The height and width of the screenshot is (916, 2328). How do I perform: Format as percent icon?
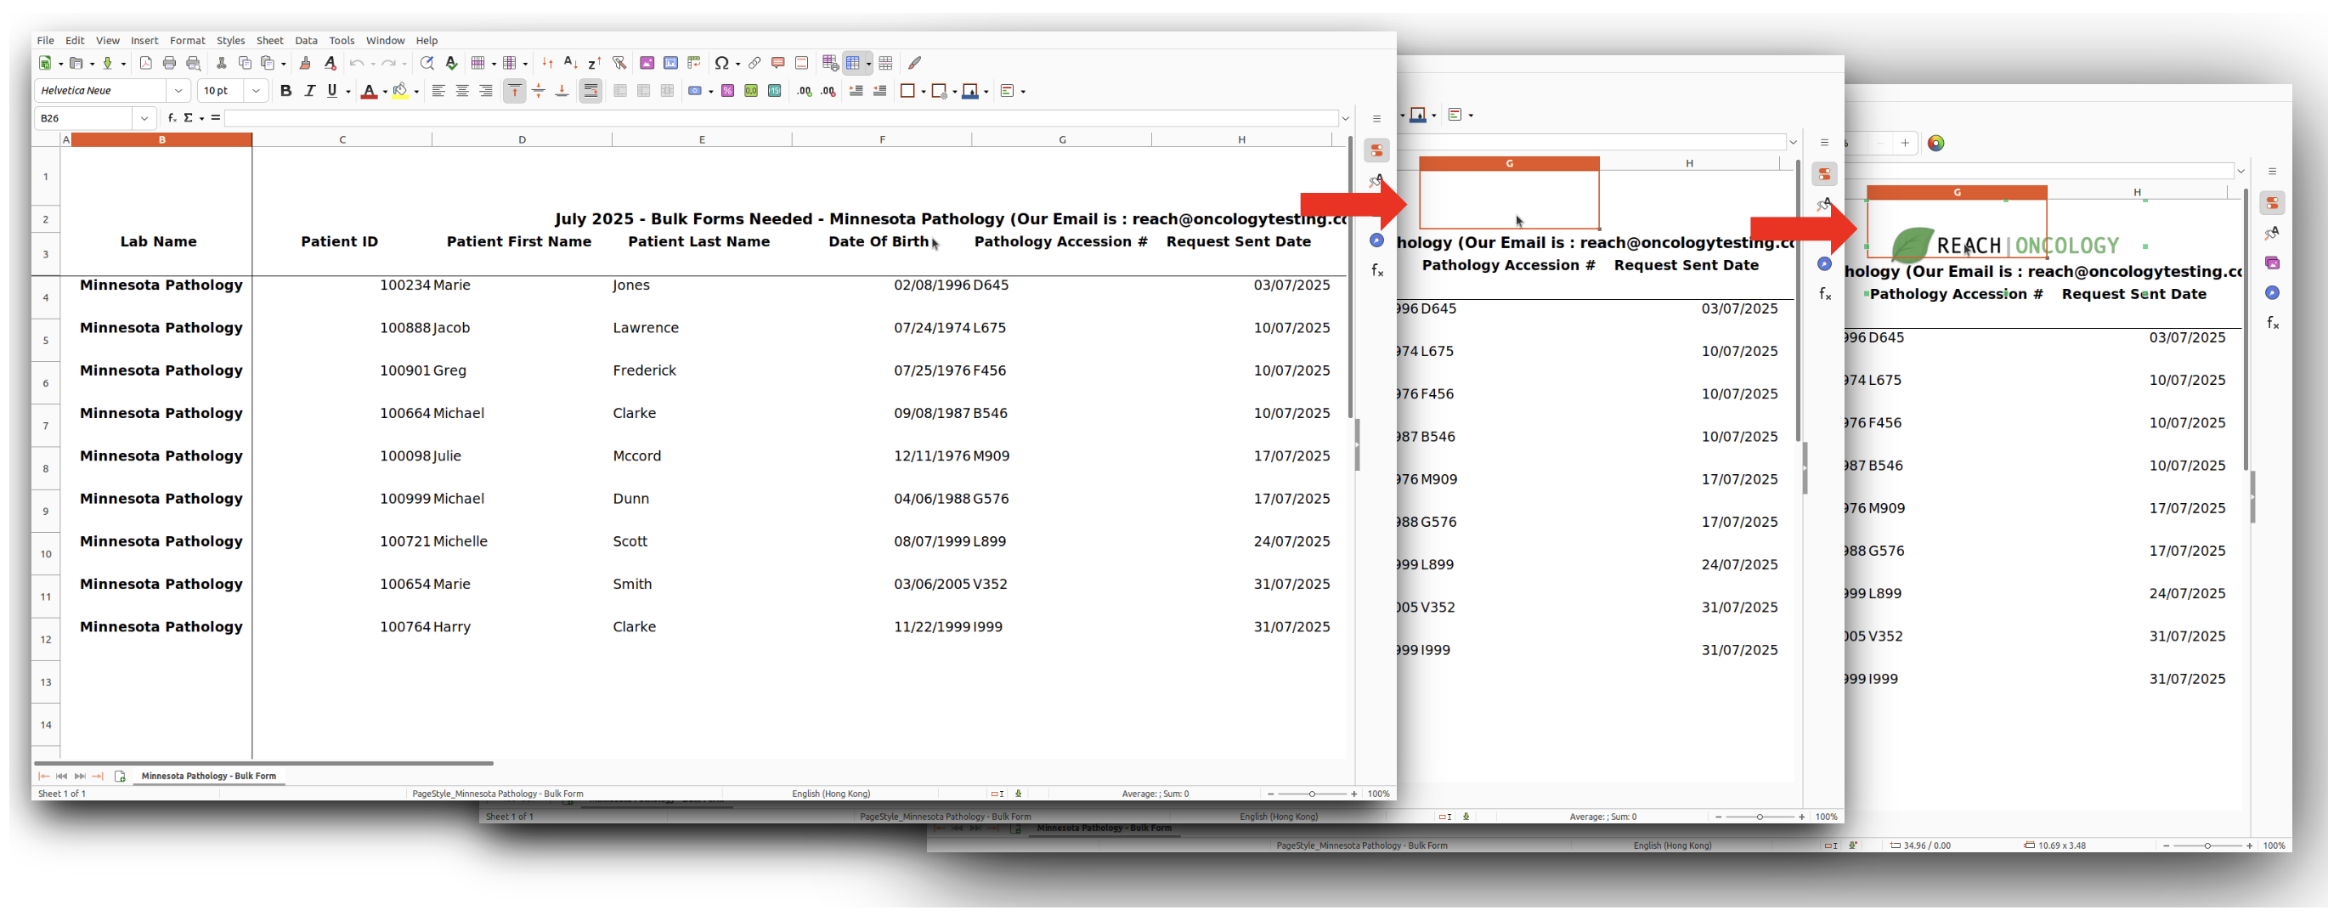(727, 91)
